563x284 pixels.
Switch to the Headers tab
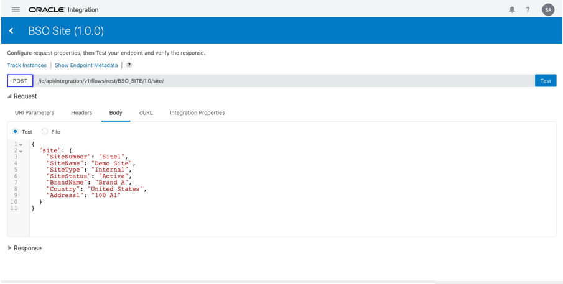81,112
